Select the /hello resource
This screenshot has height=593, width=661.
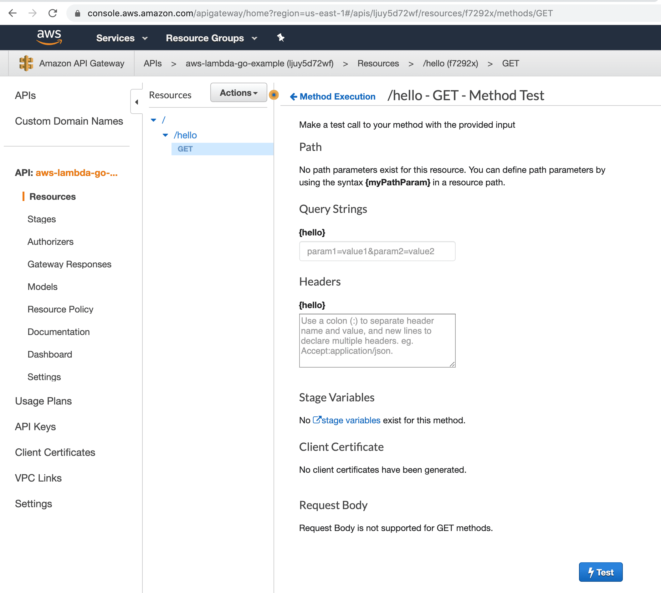pos(185,135)
